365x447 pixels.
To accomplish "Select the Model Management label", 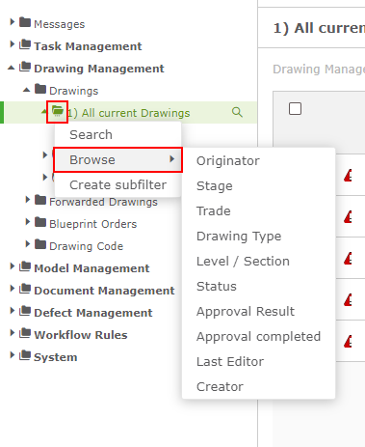I will pos(91,268).
